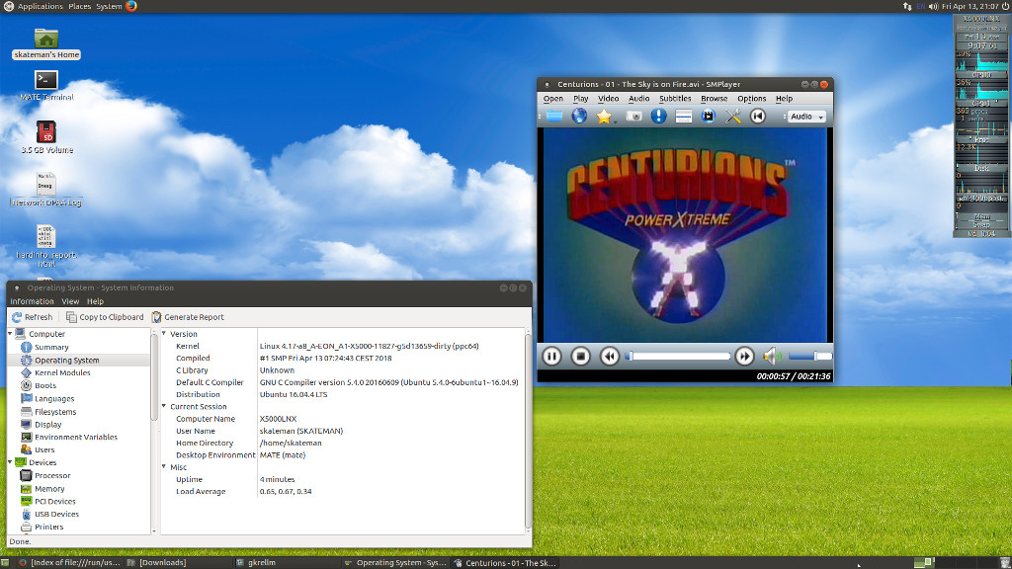1012x569 pixels.
Task: Open the Information menu in System Information
Action: click(32, 301)
